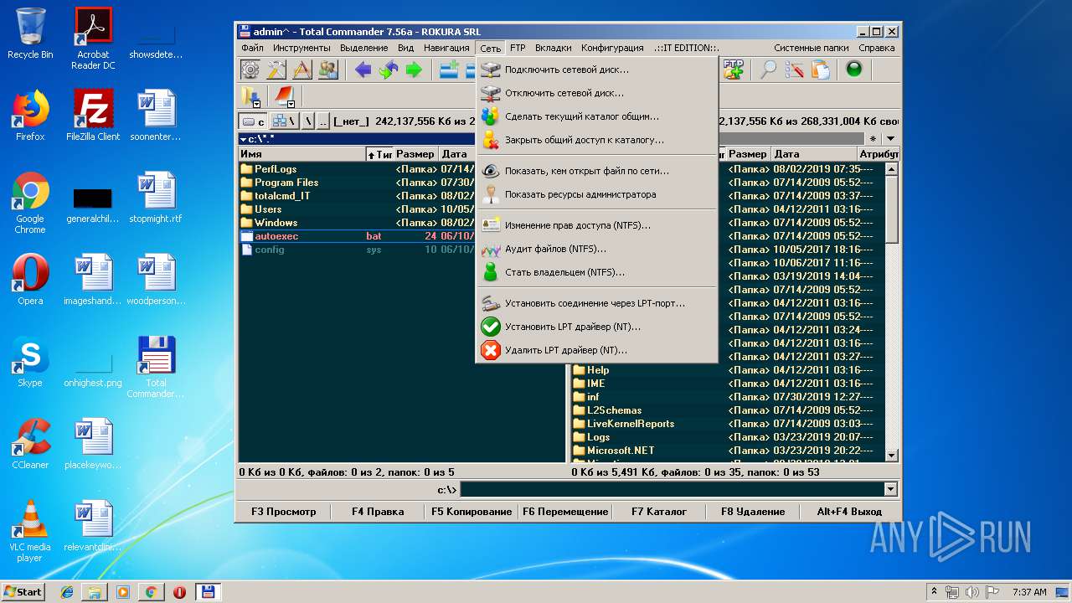Choose 'Удалить LPT драйвер (NT)...'
Image resolution: width=1072 pixels, height=603 pixels.
click(597, 350)
